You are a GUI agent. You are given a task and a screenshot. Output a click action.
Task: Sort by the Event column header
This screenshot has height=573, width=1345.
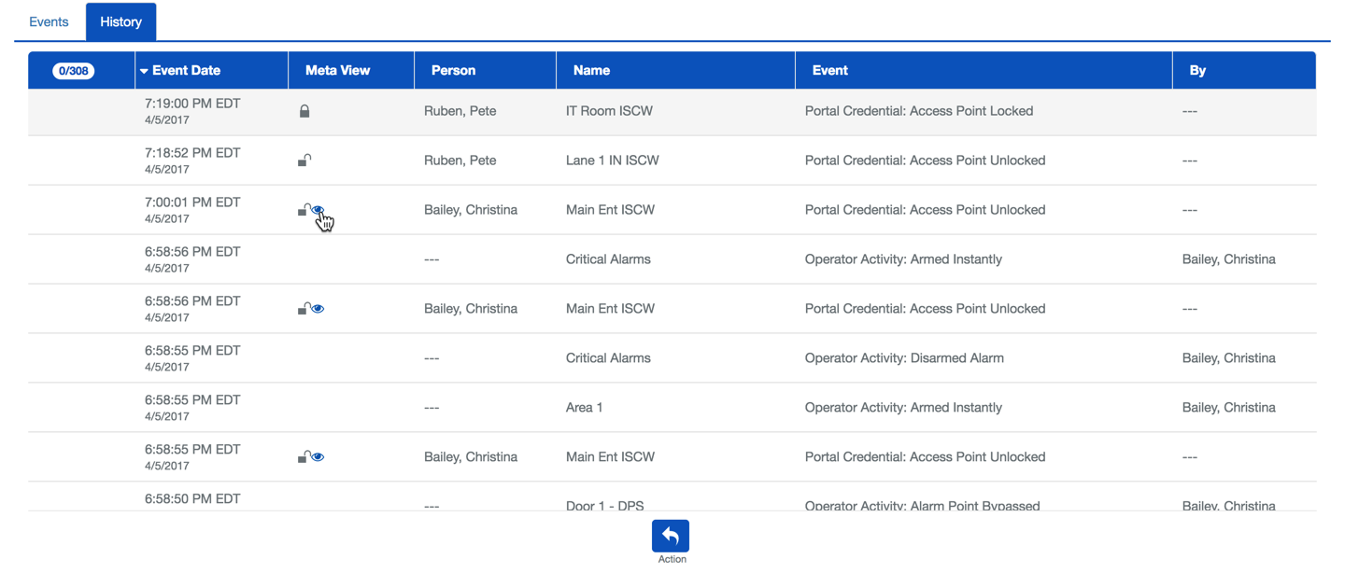(829, 70)
